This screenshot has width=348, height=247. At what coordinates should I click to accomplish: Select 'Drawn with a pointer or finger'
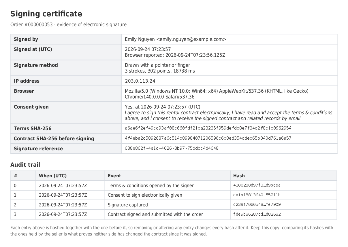coord(157,65)
